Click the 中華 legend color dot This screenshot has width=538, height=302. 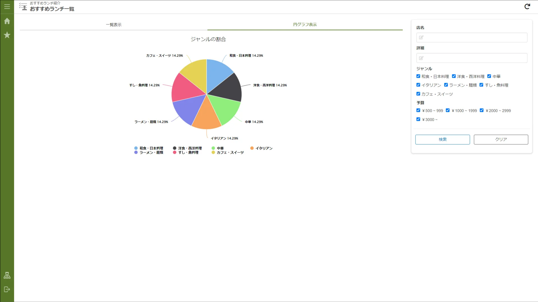point(213,148)
